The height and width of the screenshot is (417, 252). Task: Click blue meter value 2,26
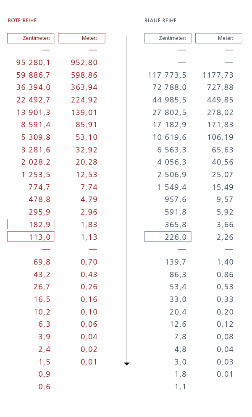(x=225, y=237)
